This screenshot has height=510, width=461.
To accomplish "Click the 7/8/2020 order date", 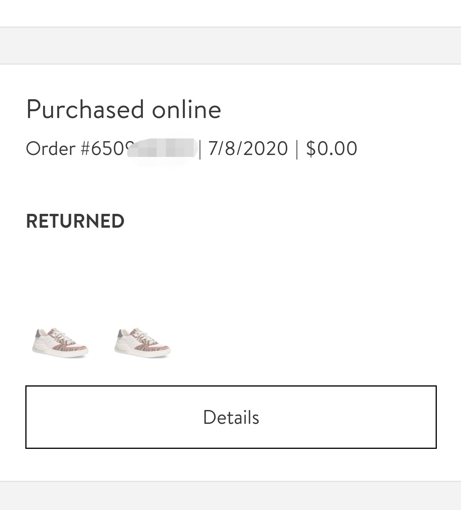I will 248,148.
